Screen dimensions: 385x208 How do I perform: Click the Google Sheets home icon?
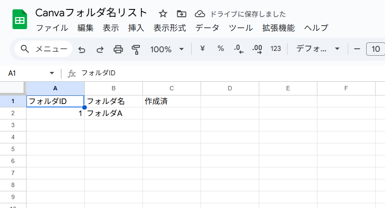click(x=20, y=19)
